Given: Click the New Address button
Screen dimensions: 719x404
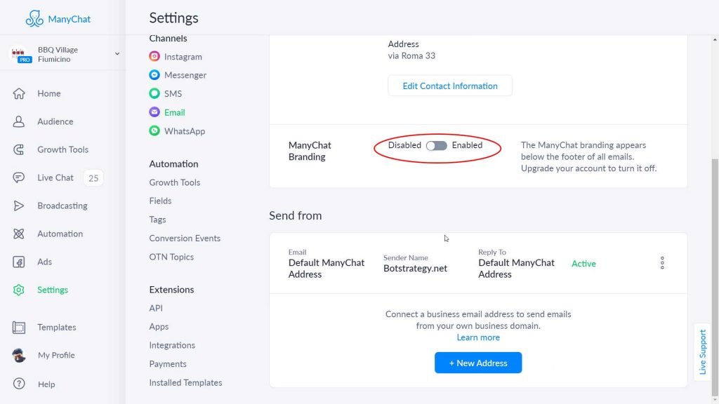Looking at the screenshot, I should pos(477,363).
